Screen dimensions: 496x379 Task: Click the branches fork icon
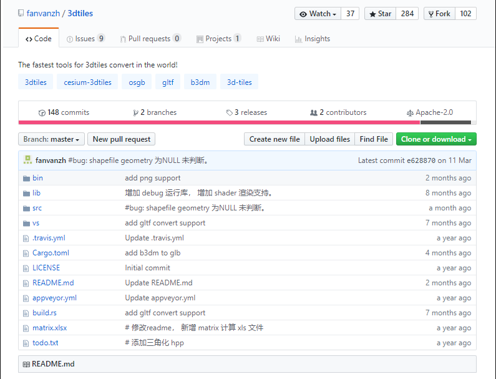136,113
